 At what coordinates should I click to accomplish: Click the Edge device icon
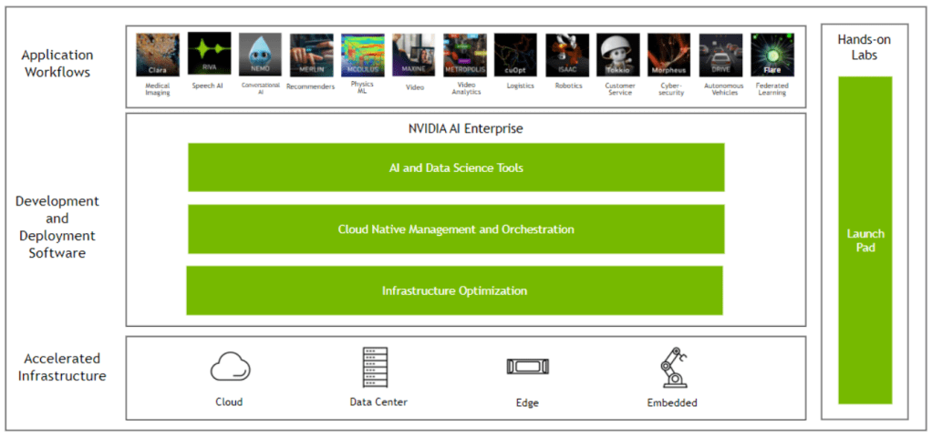(526, 367)
